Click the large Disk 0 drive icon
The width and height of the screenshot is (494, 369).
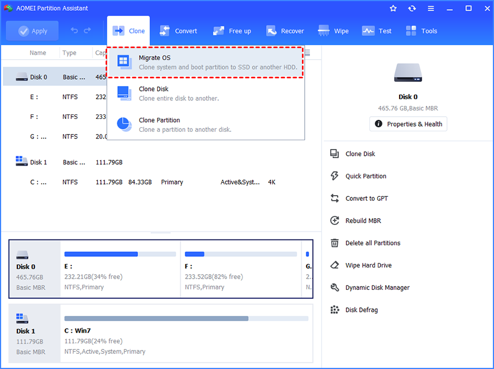click(408, 73)
